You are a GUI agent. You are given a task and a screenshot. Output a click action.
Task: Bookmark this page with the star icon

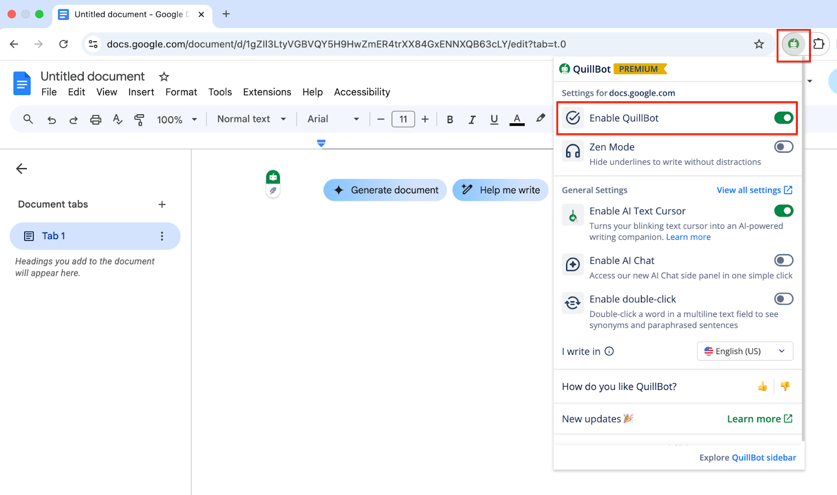tap(759, 44)
